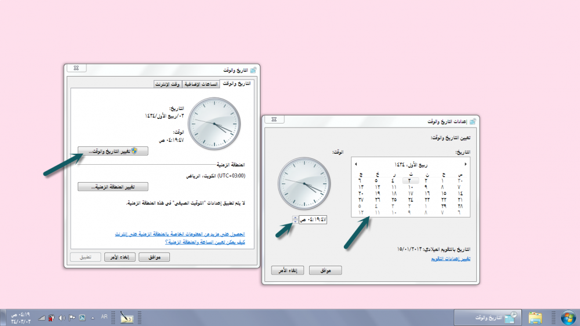This screenshot has width=580, height=326.
Task: Click the AR language indicator
Action: point(104,317)
